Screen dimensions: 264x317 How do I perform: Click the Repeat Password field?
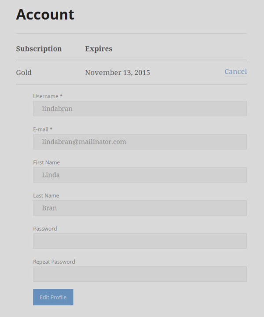[139, 274]
